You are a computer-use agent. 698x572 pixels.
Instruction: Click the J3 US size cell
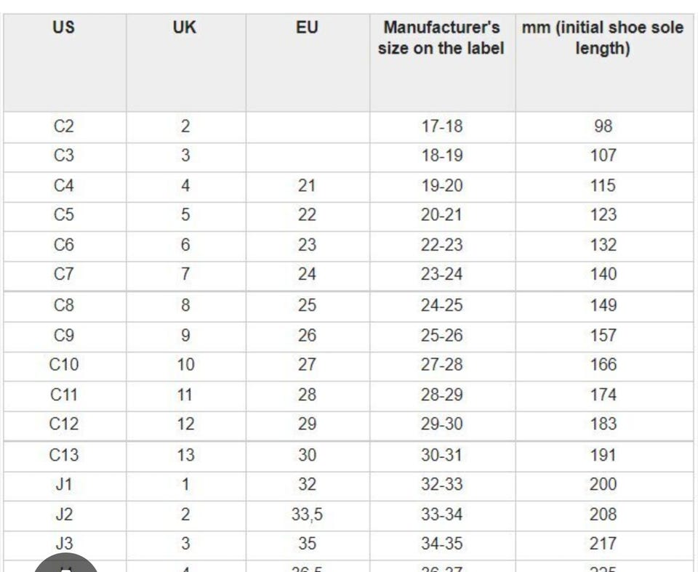[x=64, y=544]
